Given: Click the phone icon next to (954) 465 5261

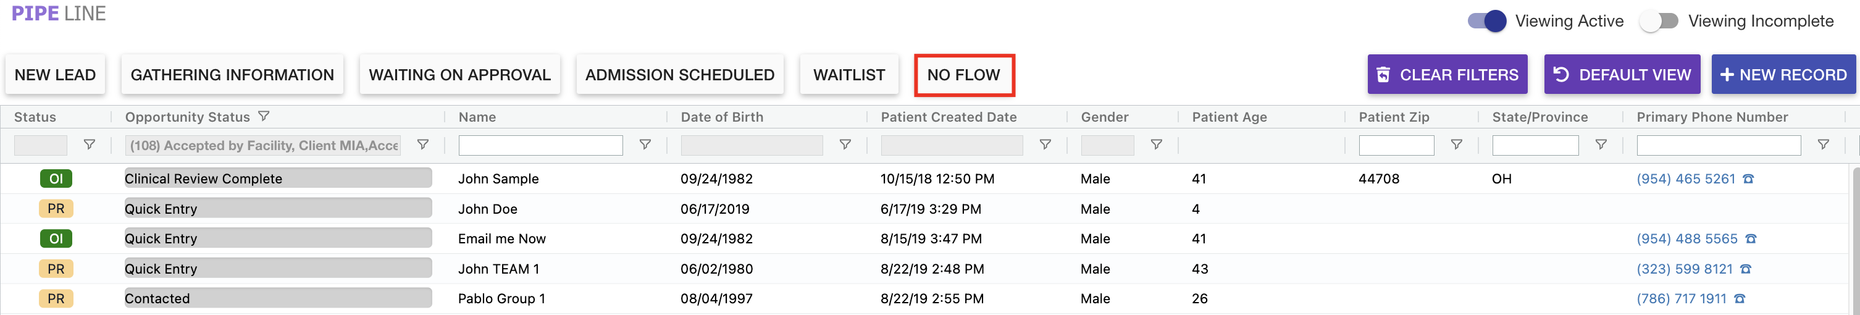Looking at the screenshot, I should [x=1748, y=179].
